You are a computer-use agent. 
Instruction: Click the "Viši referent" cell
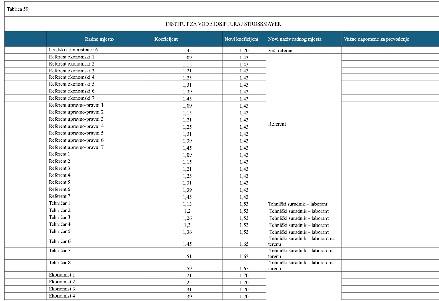tap(281, 51)
